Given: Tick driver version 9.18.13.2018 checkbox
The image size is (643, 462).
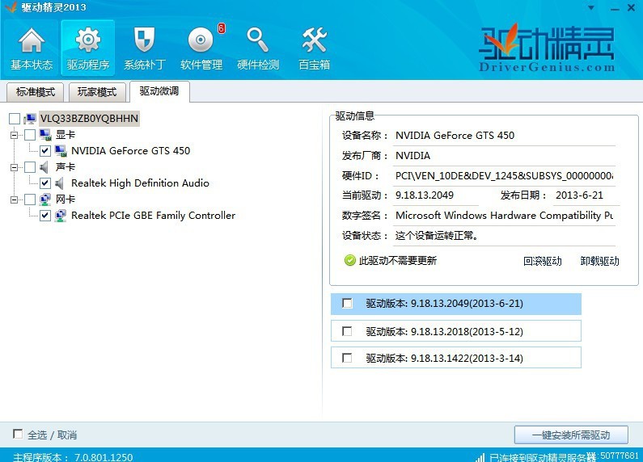Looking at the screenshot, I should click(x=347, y=331).
